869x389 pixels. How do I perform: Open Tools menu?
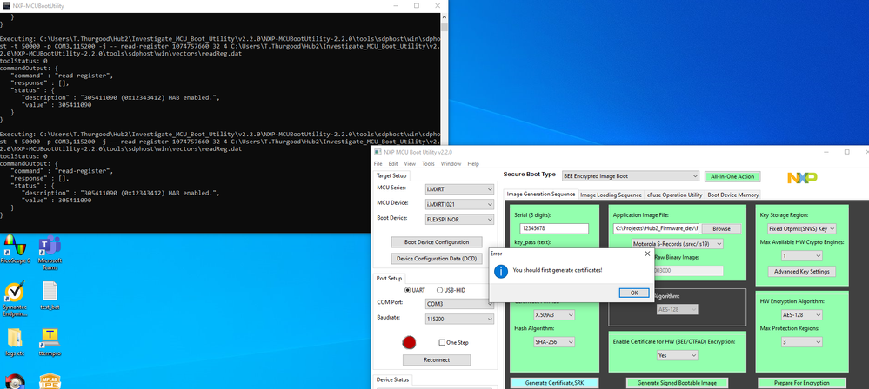428,164
